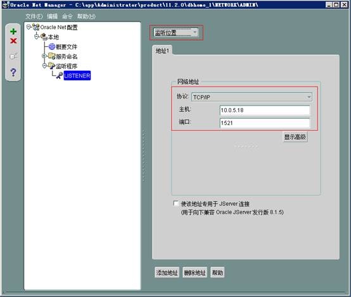Collapse the Oracle Net 配置 root node
Viewport: 351px width, 297px height.
[x=29, y=27]
